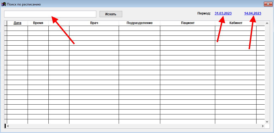Click the application icon in the title bar

(x=4, y=4)
